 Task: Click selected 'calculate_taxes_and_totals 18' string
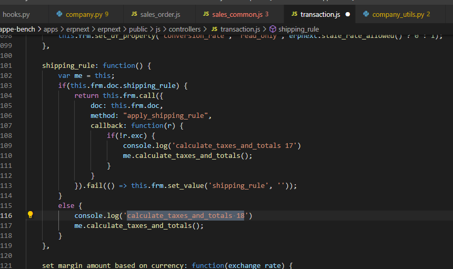(x=186, y=215)
